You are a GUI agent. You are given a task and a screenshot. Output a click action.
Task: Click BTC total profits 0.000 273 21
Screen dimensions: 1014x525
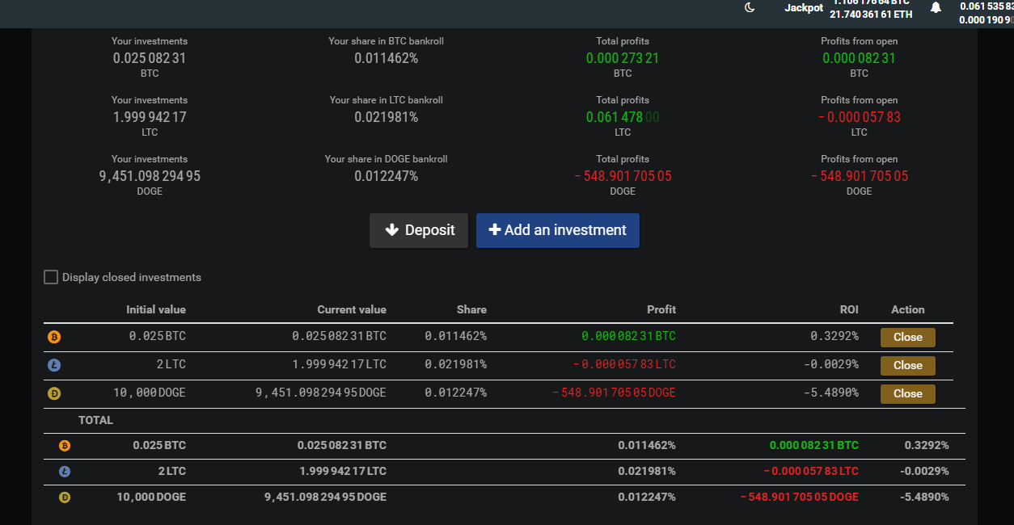(623, 58)
